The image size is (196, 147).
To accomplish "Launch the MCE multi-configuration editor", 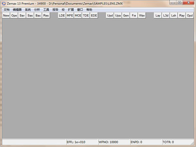I will pyautogui.click(x=78, y=15).
